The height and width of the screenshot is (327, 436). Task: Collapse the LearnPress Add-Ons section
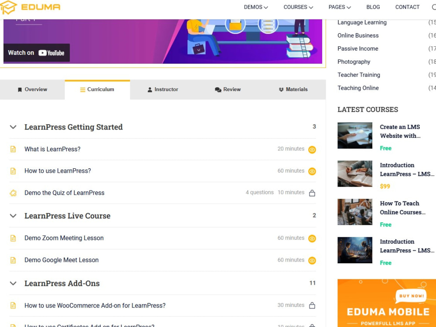[x=13, y=283]
